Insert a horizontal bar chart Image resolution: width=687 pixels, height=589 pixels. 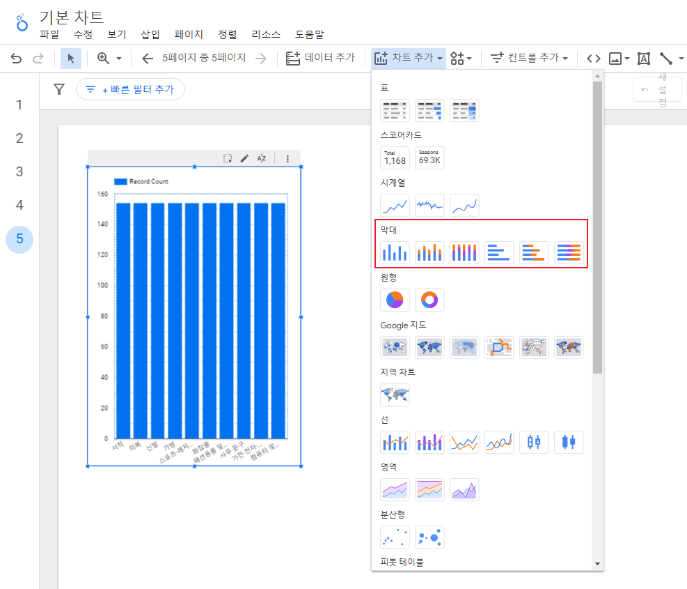click(x=499, y=252)
